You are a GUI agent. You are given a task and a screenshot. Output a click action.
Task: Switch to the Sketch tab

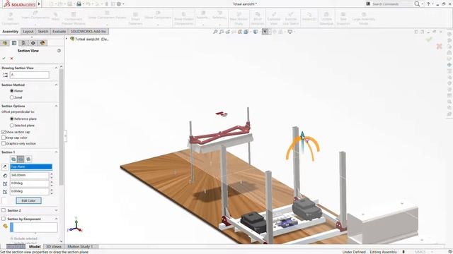pos(42,31)
